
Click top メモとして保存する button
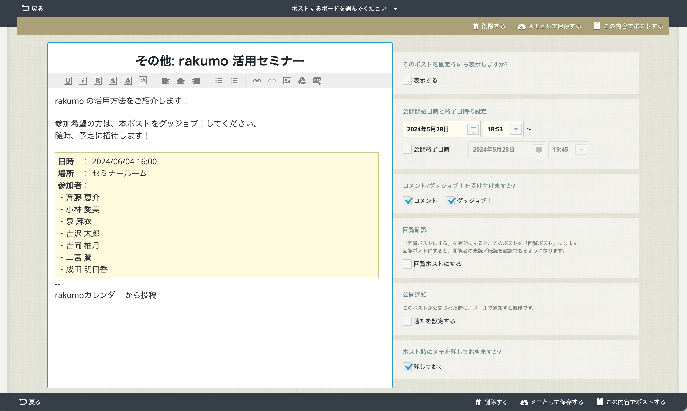point(550,26)
